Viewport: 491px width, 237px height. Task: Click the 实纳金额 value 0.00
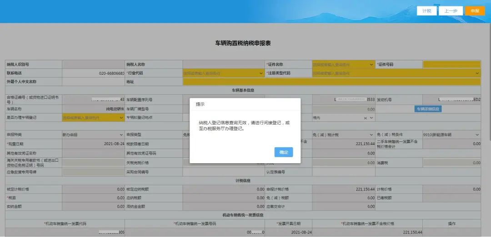click(93, 206)
